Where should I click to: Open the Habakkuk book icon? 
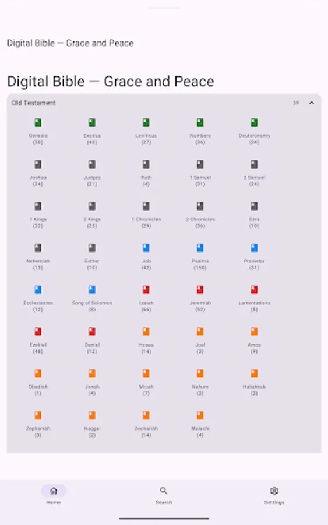click(254, 374)
